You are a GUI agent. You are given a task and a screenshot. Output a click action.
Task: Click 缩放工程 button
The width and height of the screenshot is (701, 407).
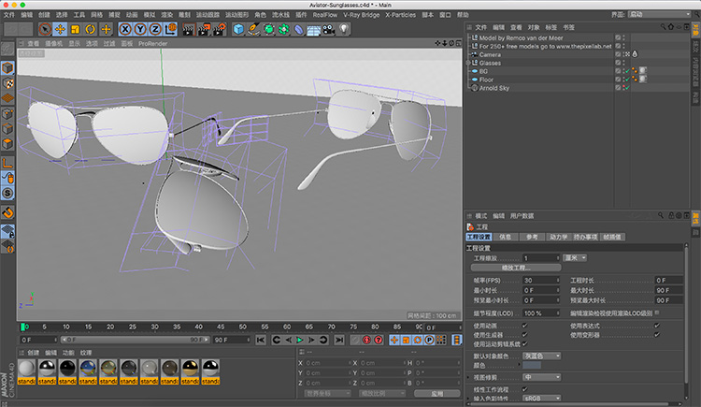(x=516, y=268)
